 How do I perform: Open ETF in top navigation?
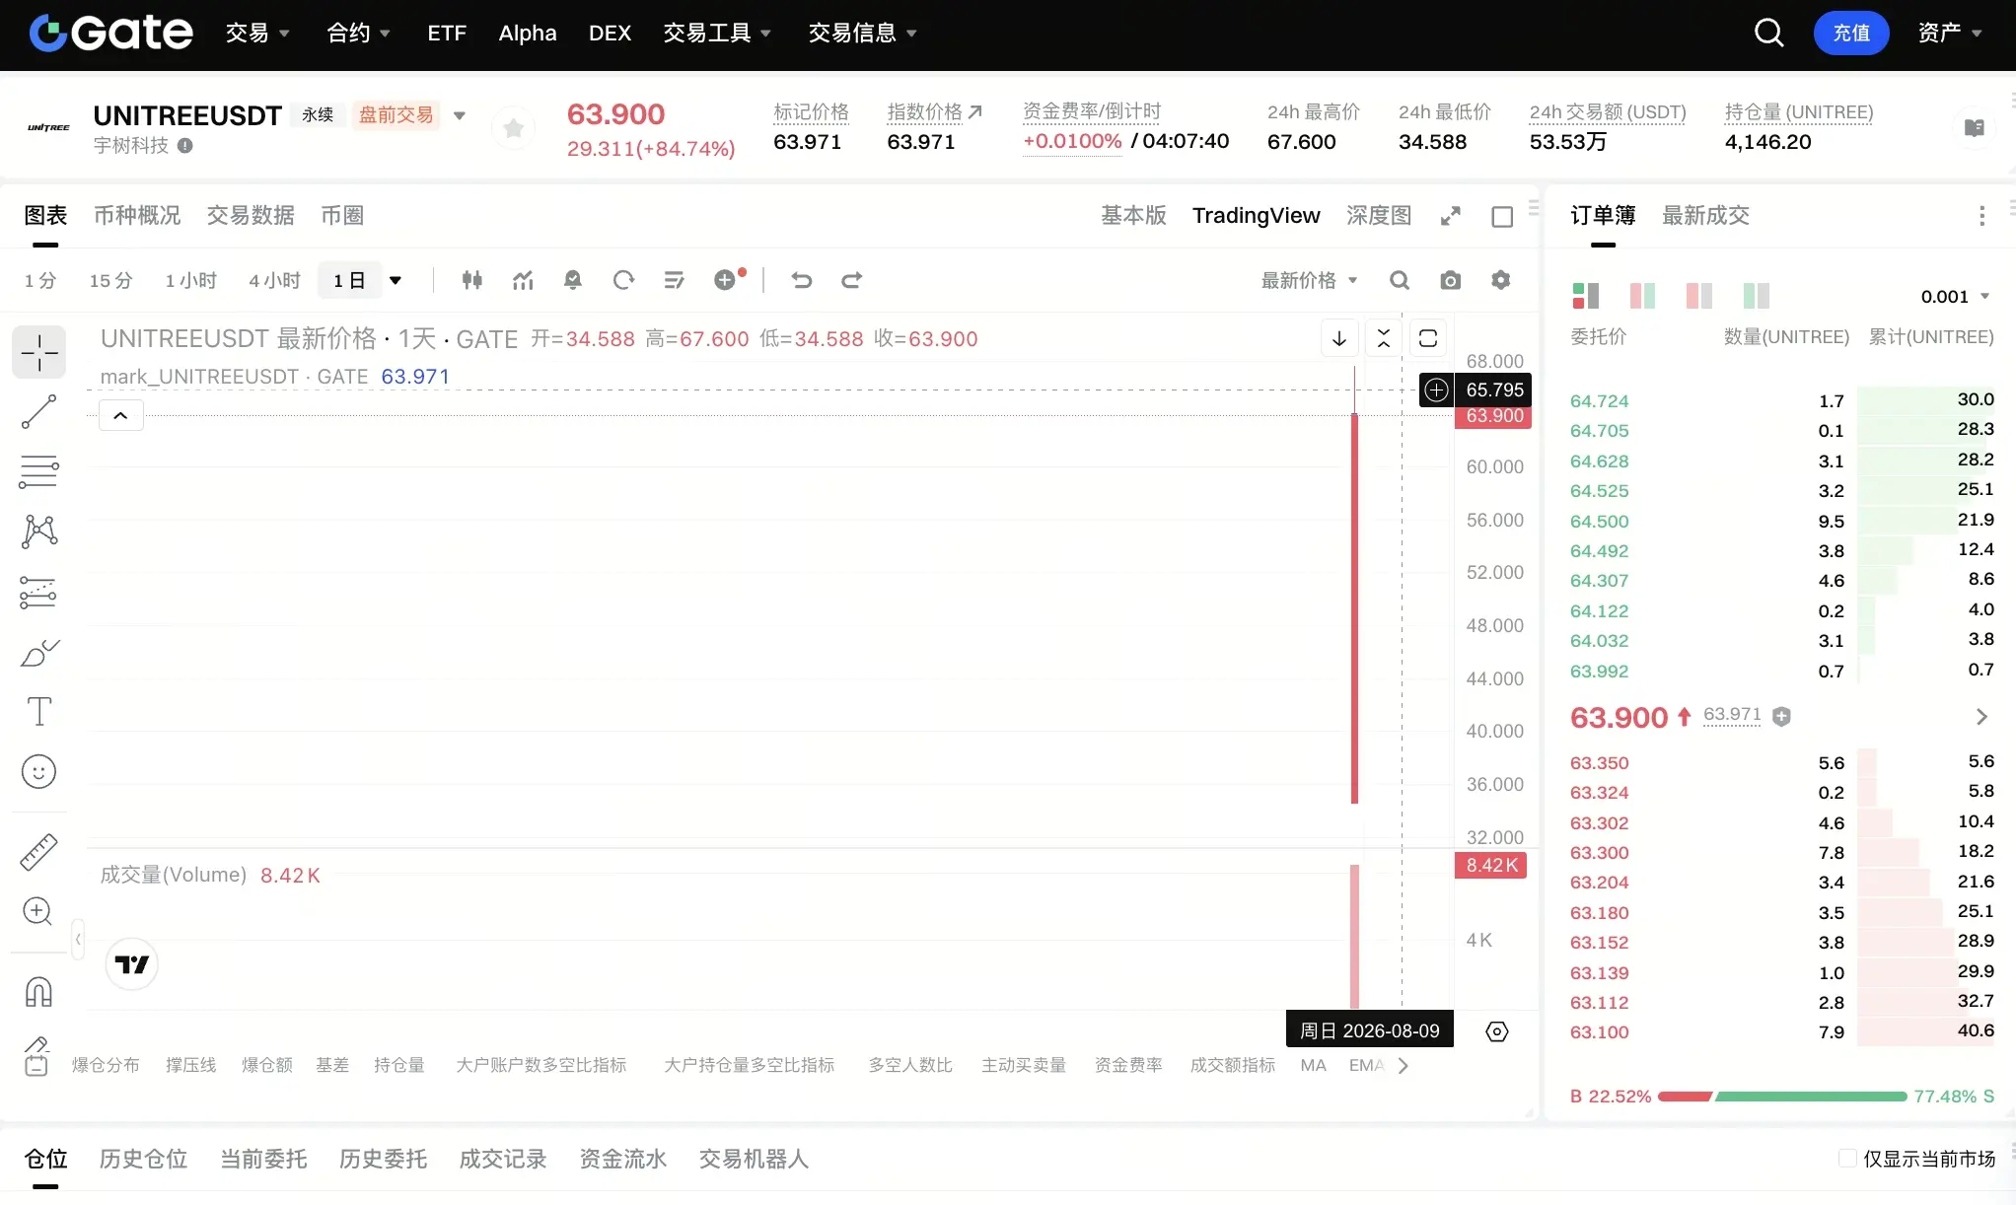coord(447,34)
